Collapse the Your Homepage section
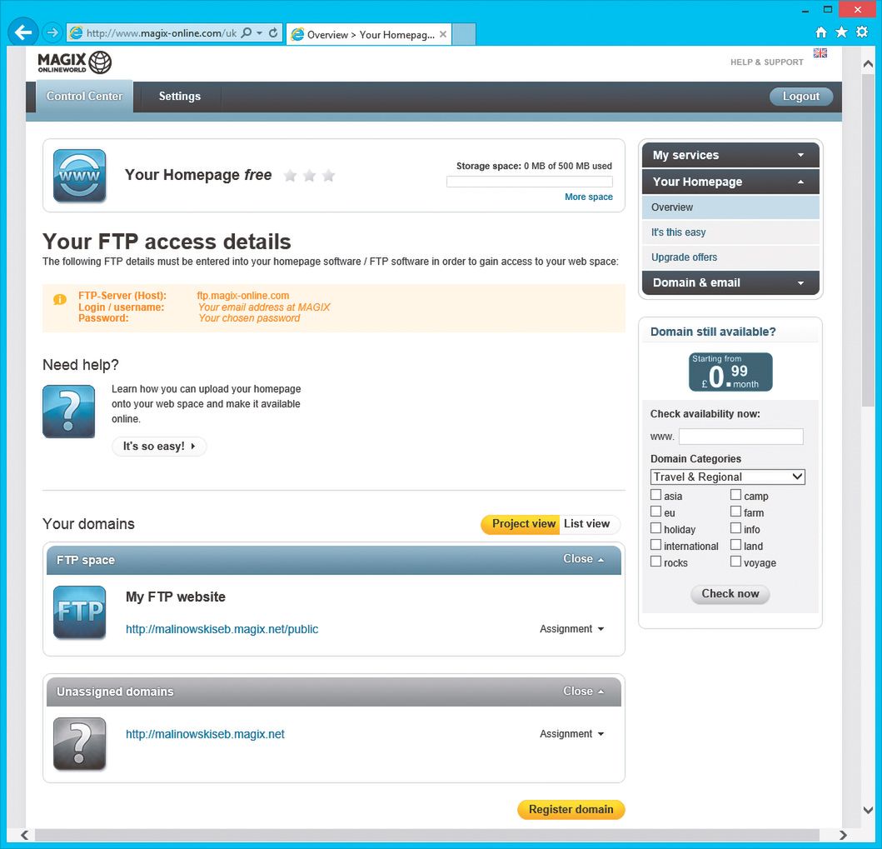 [730, 182]
